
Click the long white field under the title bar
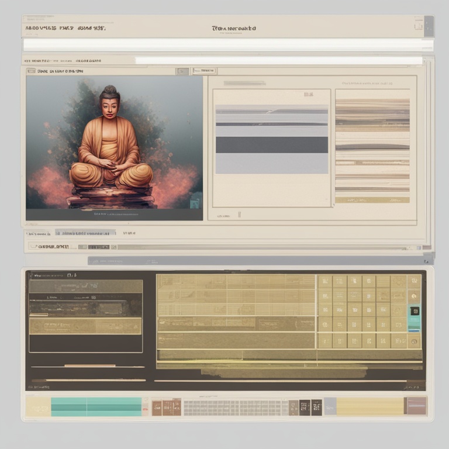[228, 45]
